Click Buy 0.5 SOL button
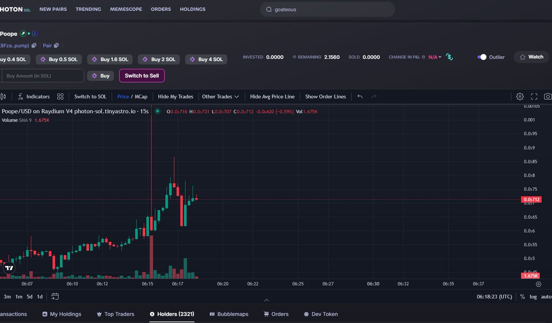The width and height of the screenshot is (552, 323). 59,59
